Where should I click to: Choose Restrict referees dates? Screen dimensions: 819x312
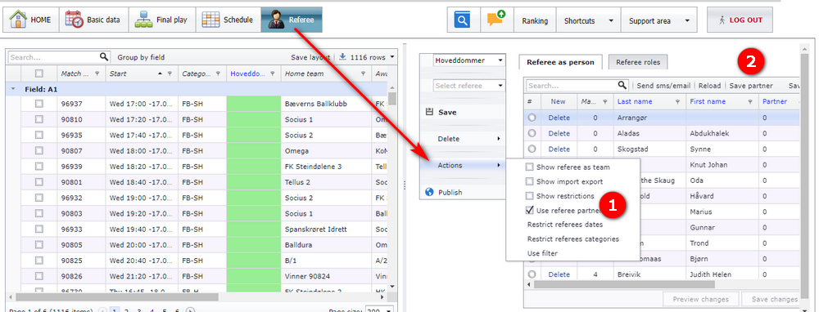click(x=564, y=225)
